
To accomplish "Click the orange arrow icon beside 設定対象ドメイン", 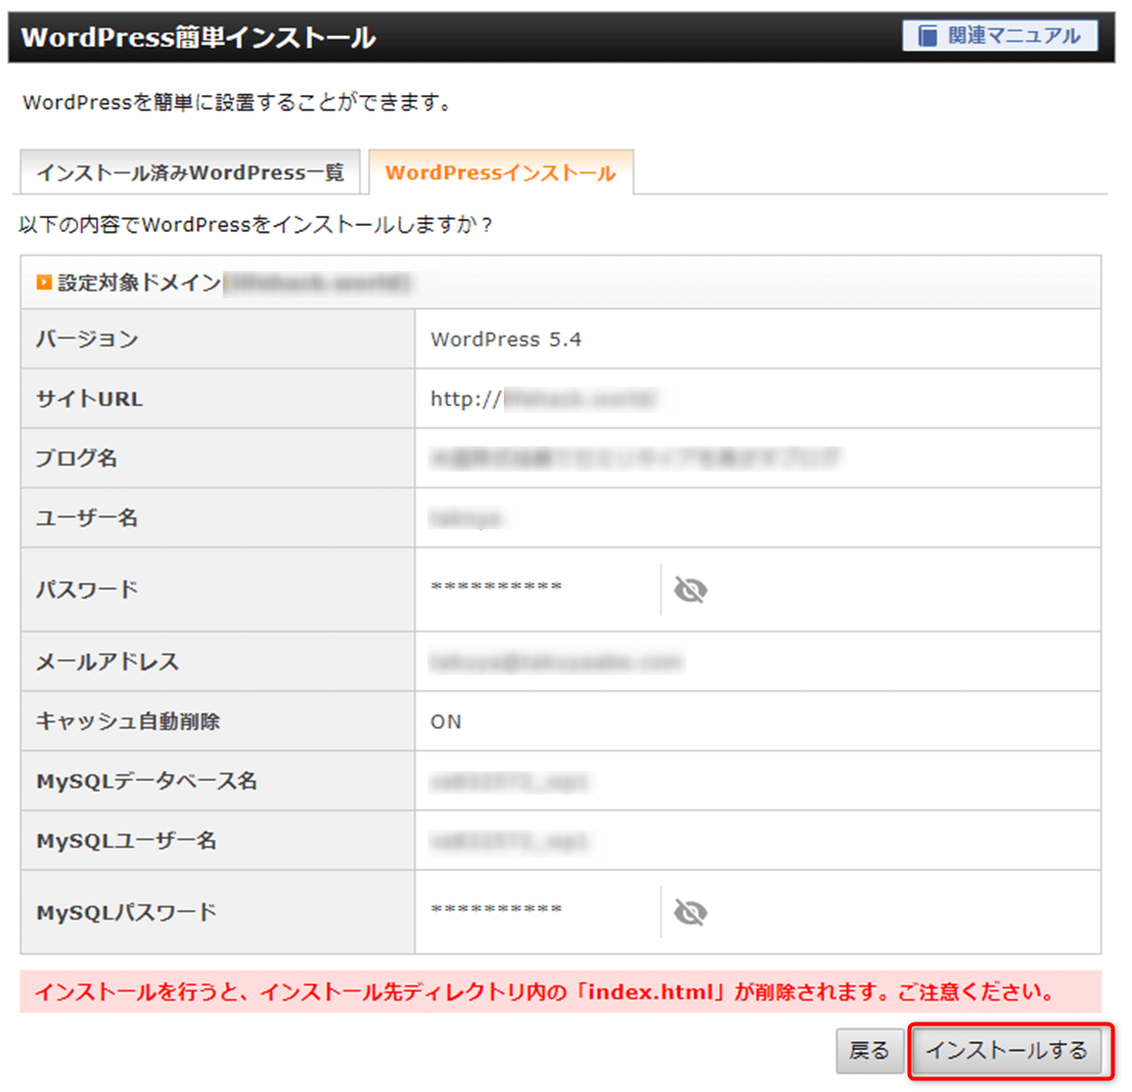I will [x=44, y=283].
